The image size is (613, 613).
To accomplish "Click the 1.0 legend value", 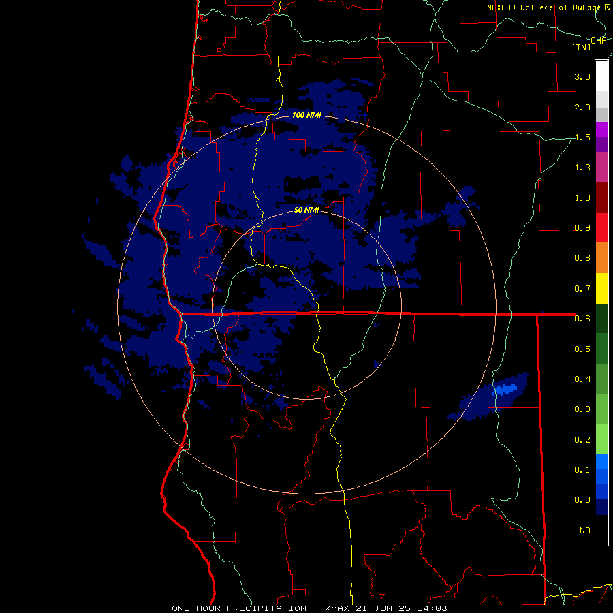I will click(x=582, y=198).
